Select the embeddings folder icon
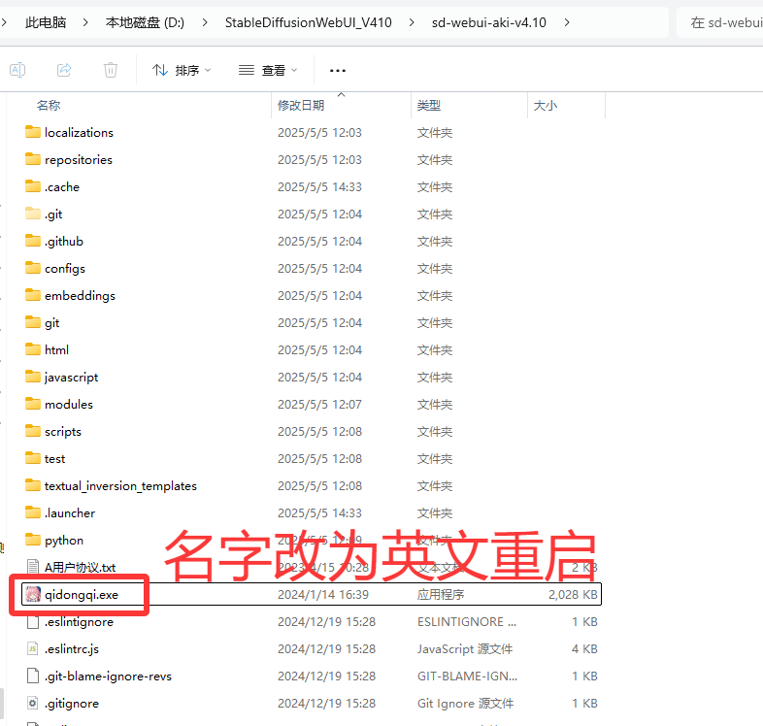Viewport: 763px width, 726px height. pyautogui.click(x=33, y=295)
